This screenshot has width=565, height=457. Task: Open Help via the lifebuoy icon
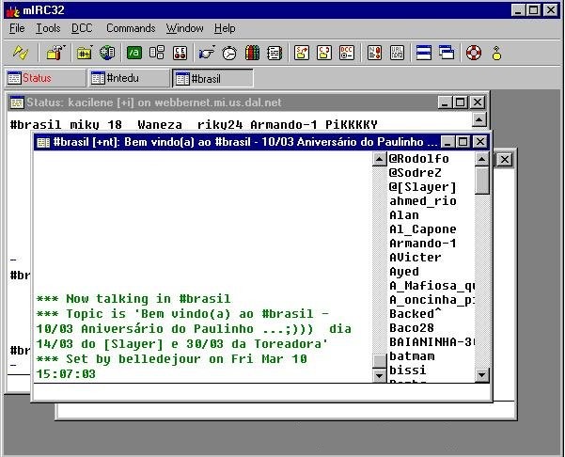(x=474, y=53)
